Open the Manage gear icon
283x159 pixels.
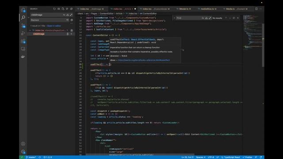coord(23,151)
